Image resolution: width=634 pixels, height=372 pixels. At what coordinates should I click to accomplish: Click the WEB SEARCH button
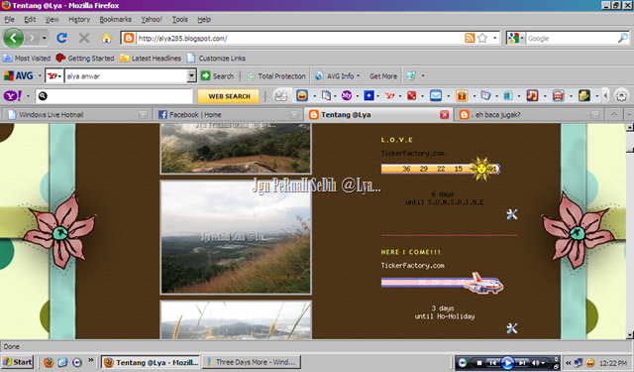(229, 96)
